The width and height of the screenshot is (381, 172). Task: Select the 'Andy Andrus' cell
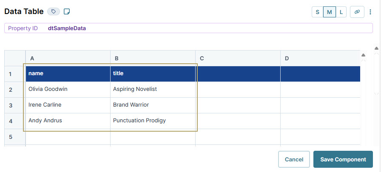tap(68, 121)
